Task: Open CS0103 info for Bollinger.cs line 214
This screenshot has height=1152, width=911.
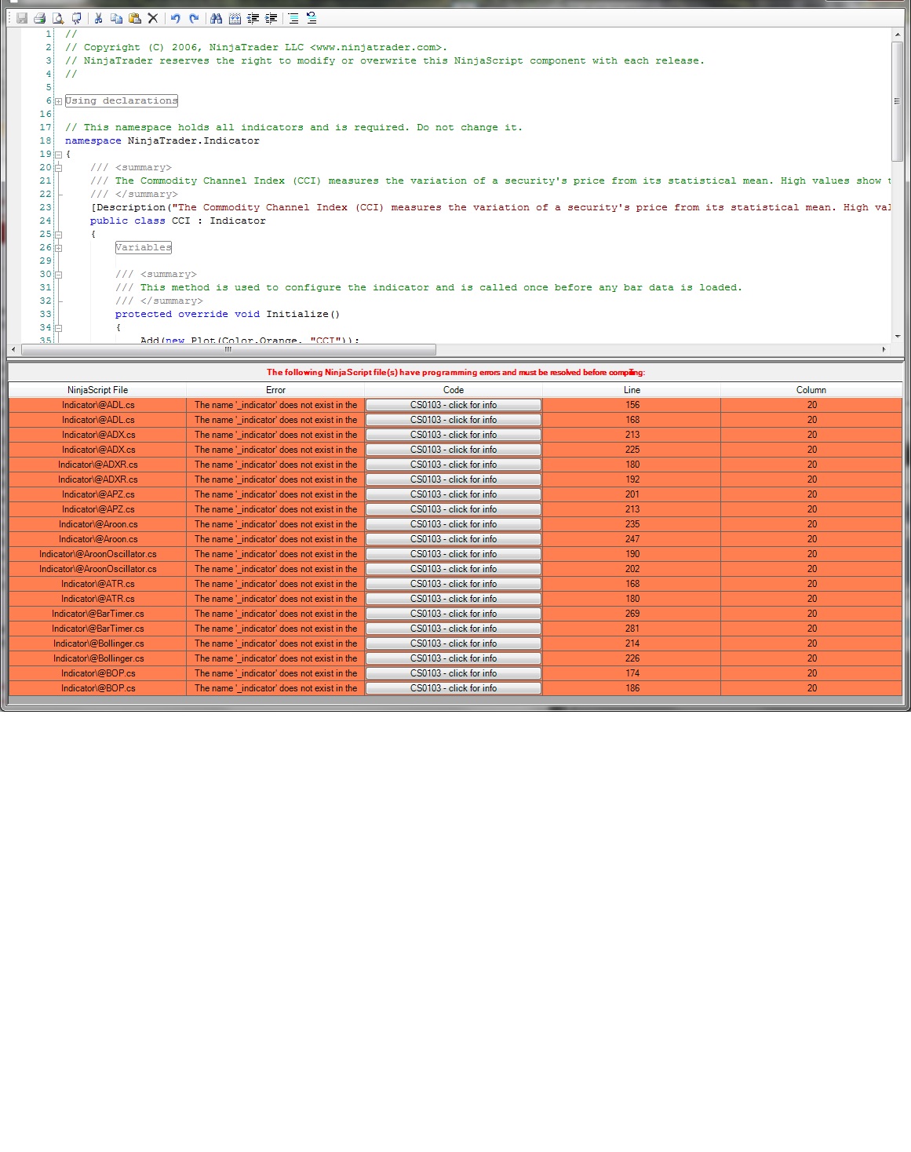Action: click(454, 643)
